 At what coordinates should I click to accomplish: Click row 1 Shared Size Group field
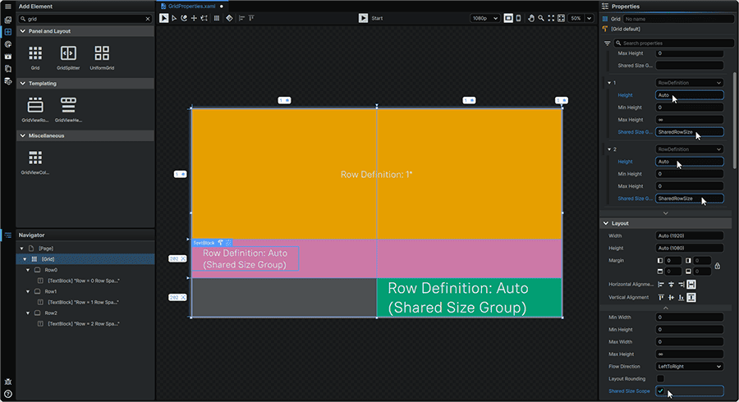(x=690, y=132)
